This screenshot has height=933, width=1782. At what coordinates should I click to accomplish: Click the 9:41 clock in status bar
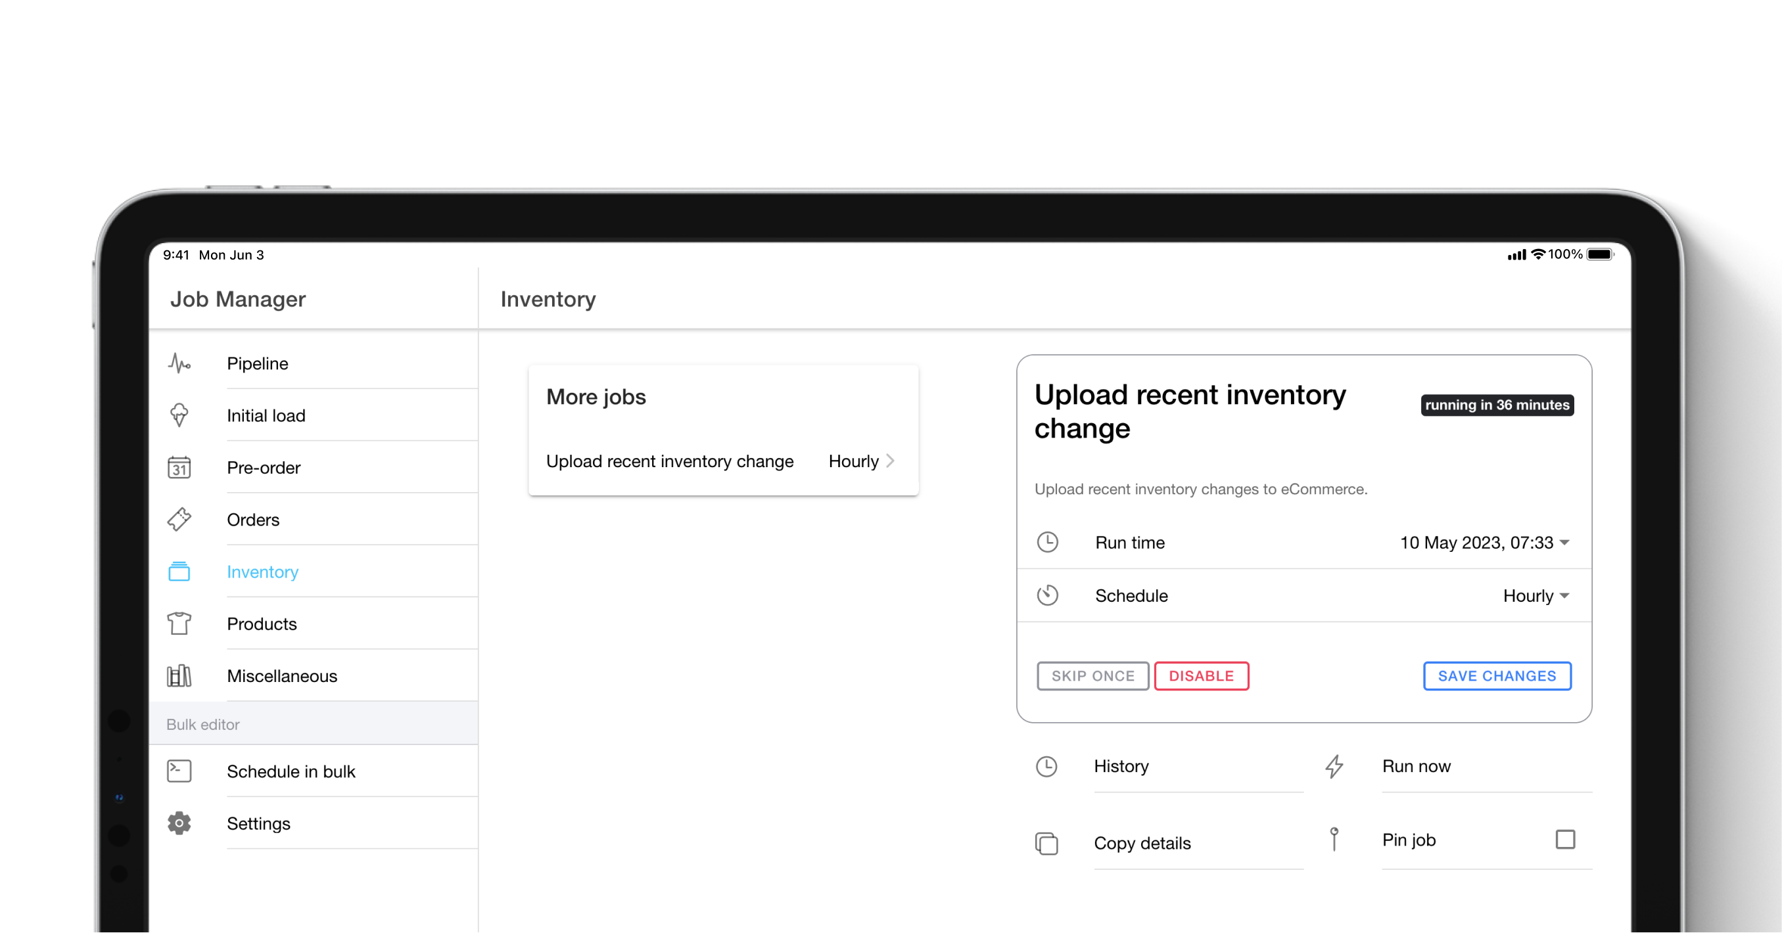[176, 254]
